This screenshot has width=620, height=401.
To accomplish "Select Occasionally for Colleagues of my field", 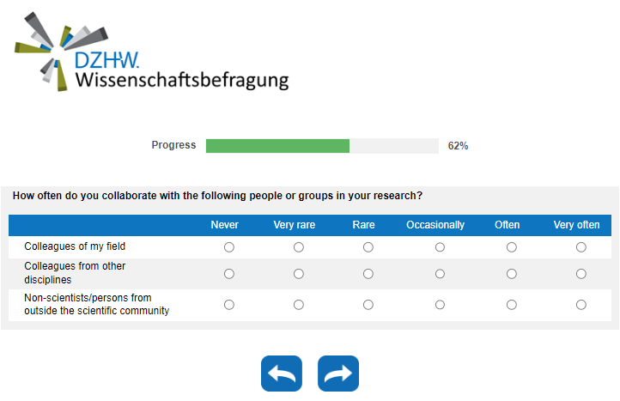I will tap(440, 247).
